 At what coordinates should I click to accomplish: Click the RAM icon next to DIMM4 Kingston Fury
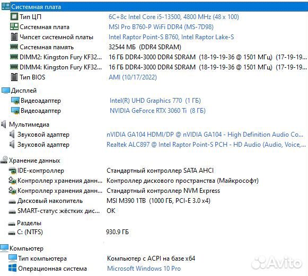tap(14, 67)
